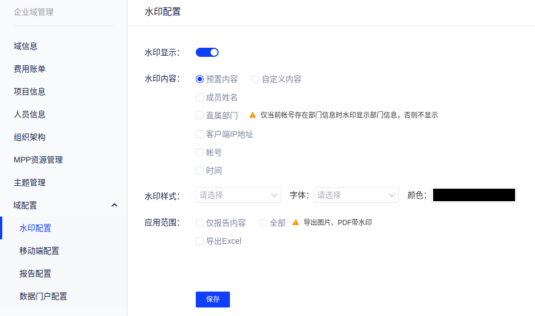Tick the 导出Excel checkbox
Screen dimensions: 535x316
coord(200,241)
